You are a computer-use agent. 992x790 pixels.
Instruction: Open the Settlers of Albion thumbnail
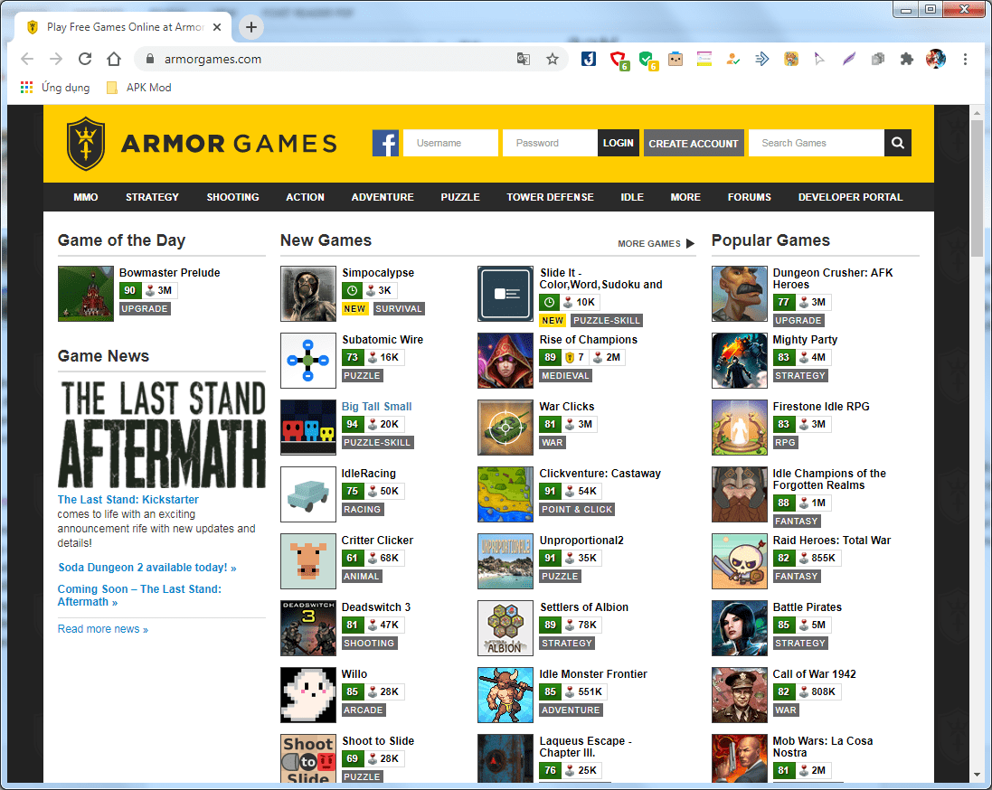505,628
